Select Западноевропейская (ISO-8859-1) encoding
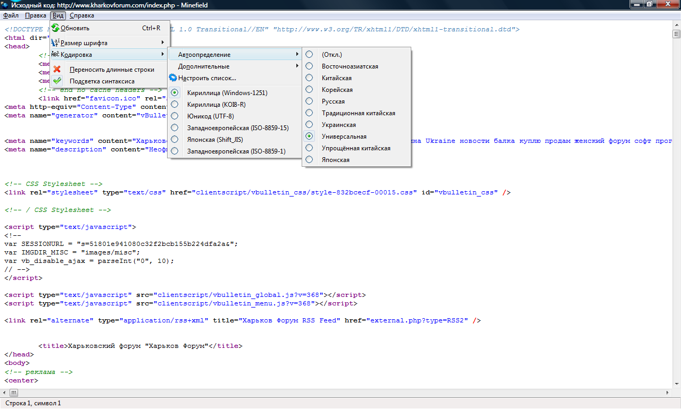This screenshot has height=409, width=681. point(235,151)
